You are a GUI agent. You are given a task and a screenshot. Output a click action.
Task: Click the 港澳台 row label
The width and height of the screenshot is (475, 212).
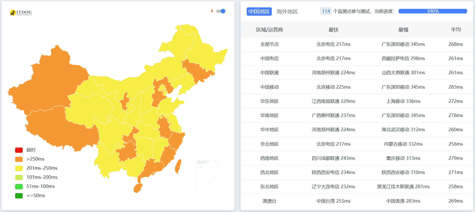coord(270,201)
